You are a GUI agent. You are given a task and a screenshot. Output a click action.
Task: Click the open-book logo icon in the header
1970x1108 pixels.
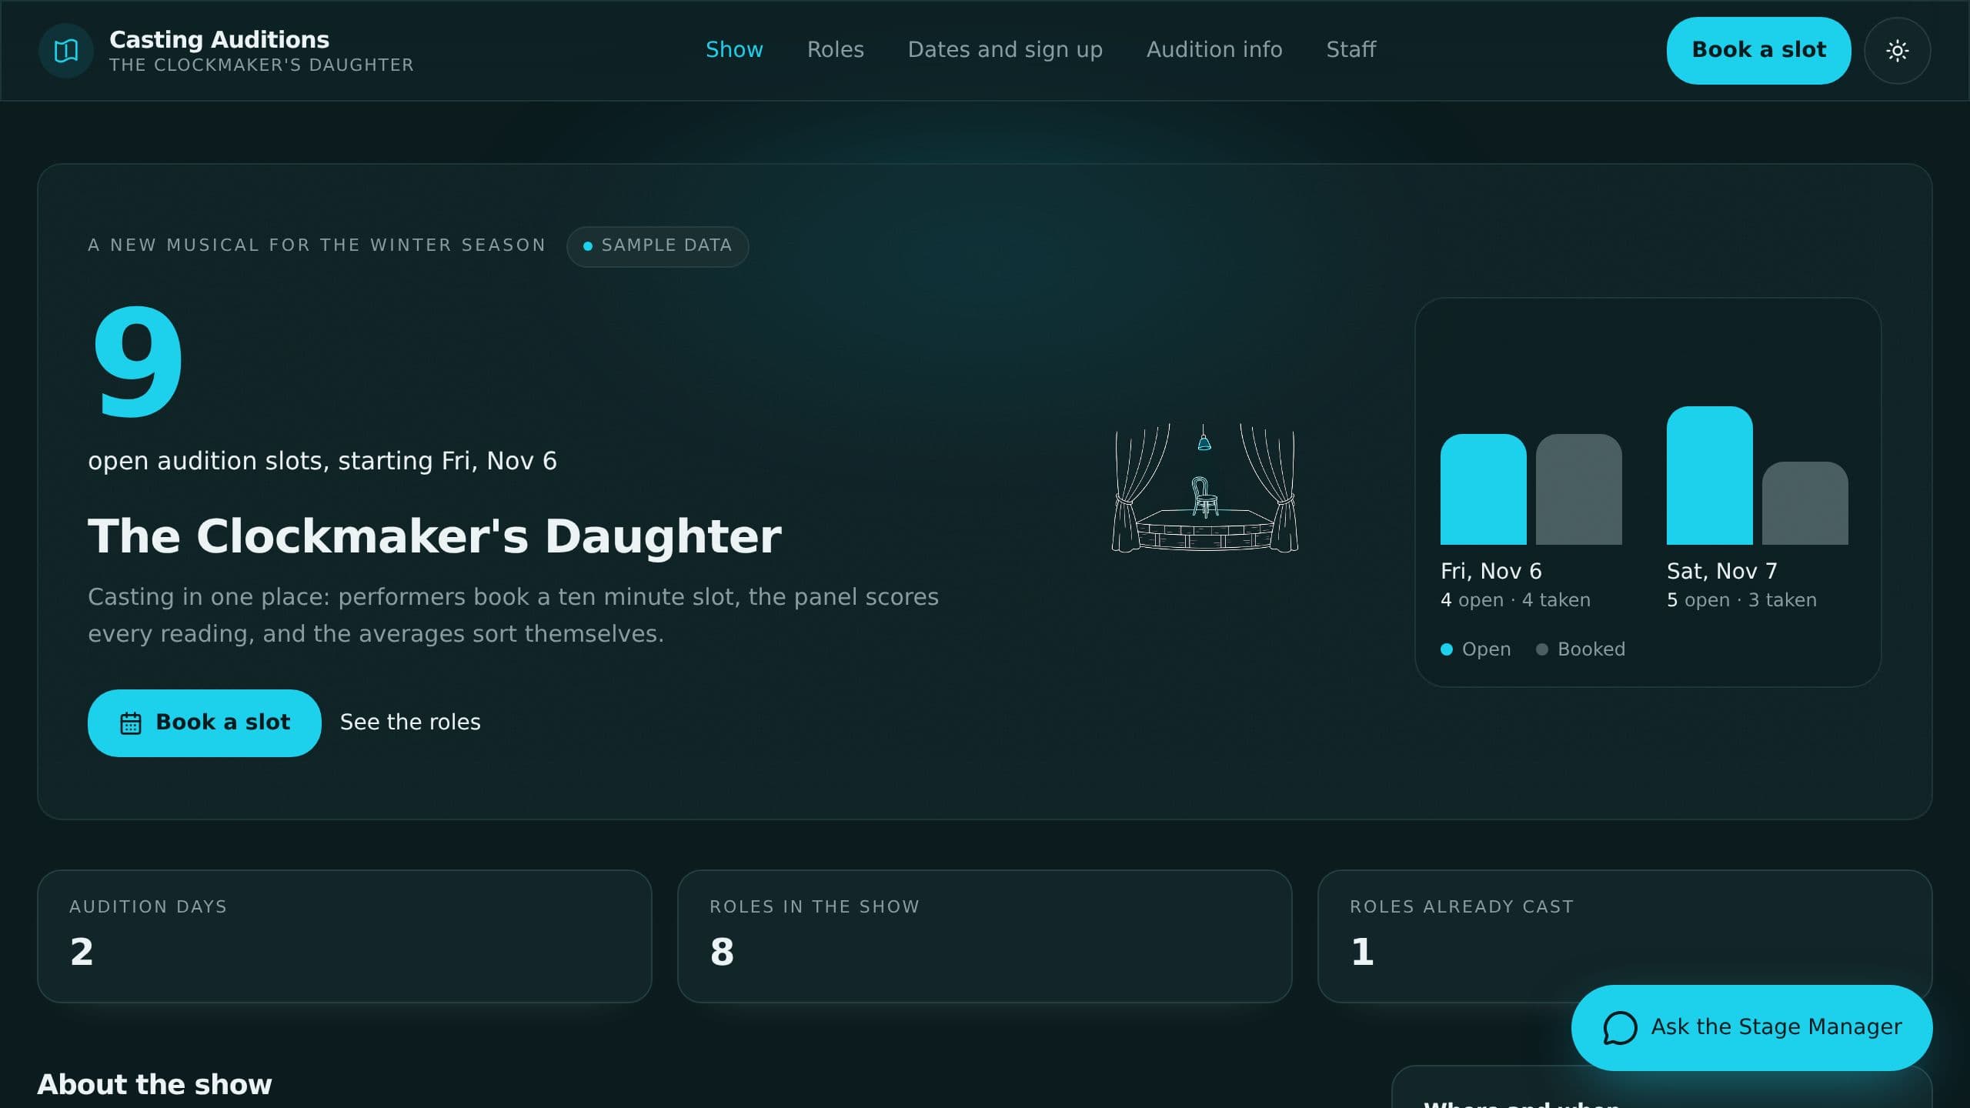[66, 51]
